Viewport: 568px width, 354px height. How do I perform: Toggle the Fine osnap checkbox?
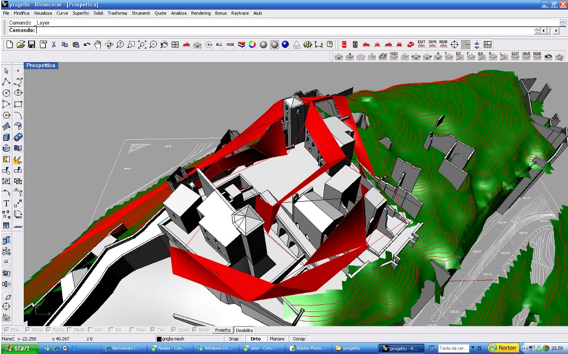tap(6, 330)
